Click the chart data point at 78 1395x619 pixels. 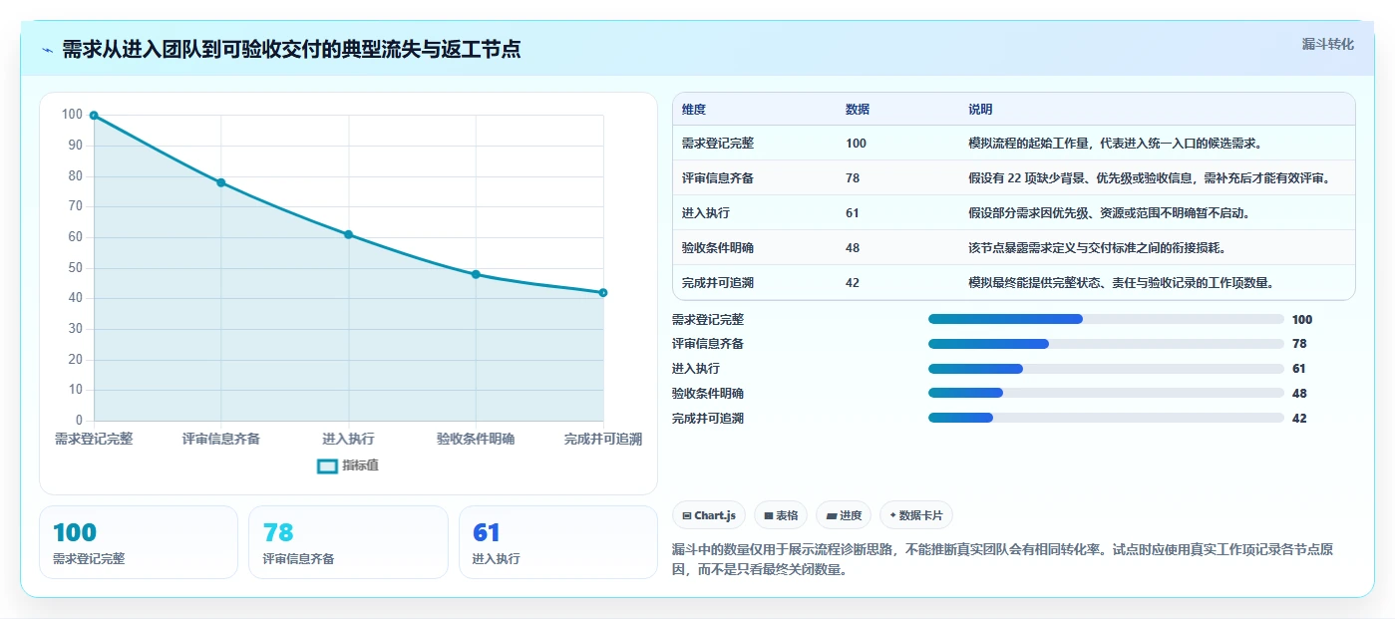221,182
